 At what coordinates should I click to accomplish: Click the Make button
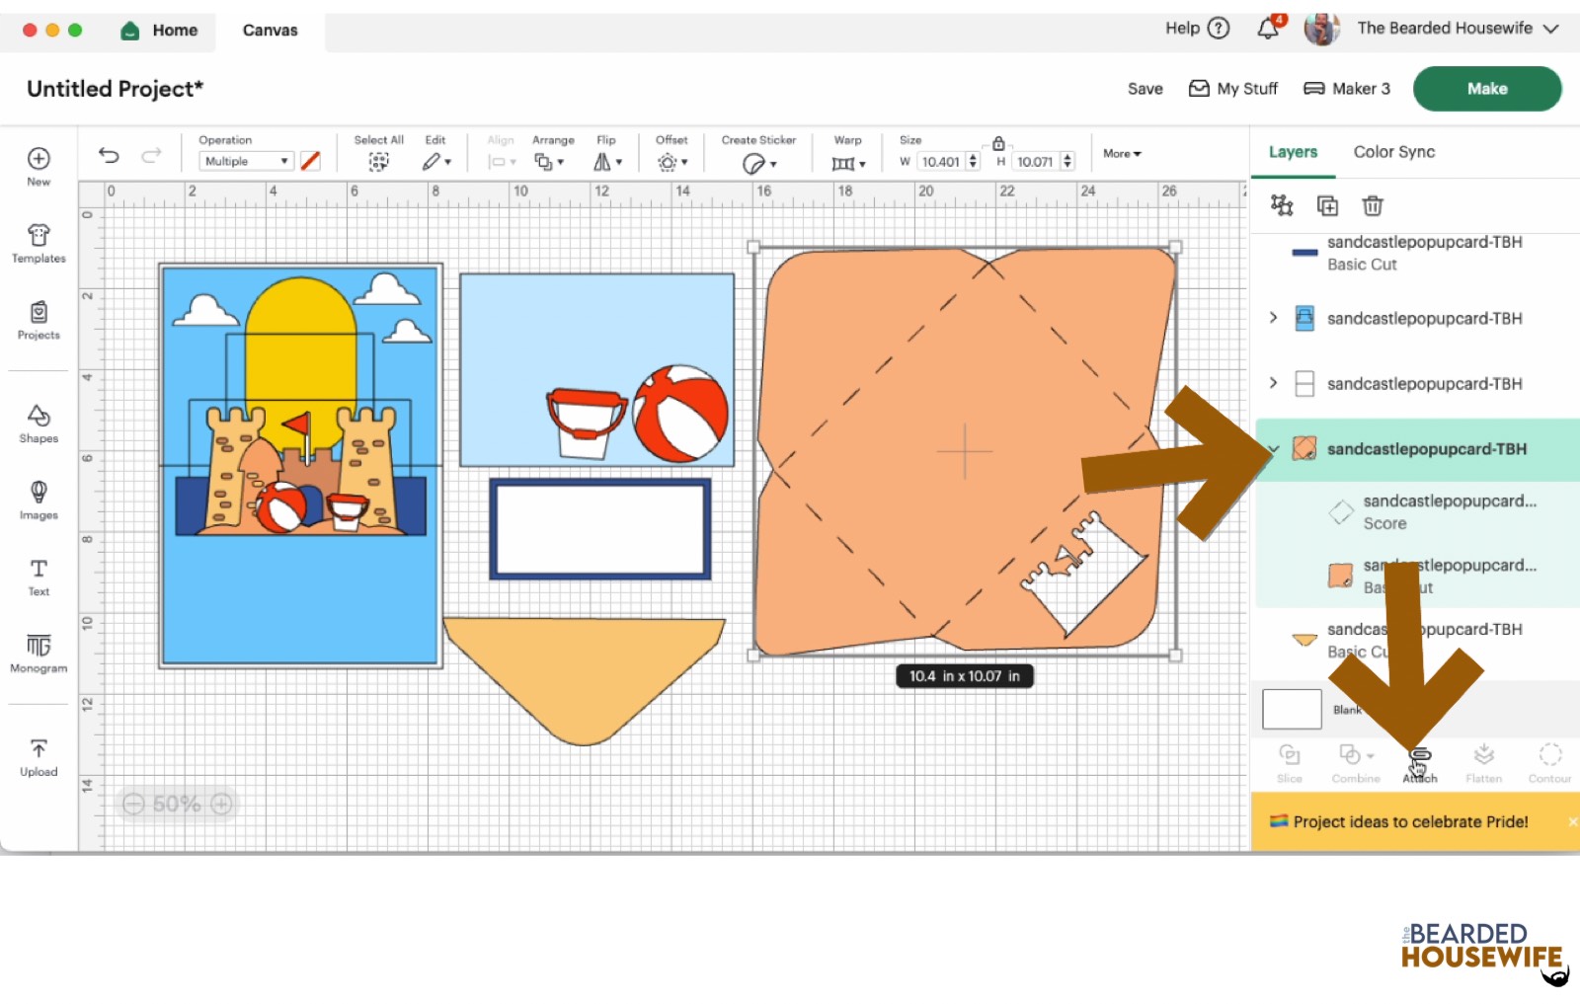1487,89
